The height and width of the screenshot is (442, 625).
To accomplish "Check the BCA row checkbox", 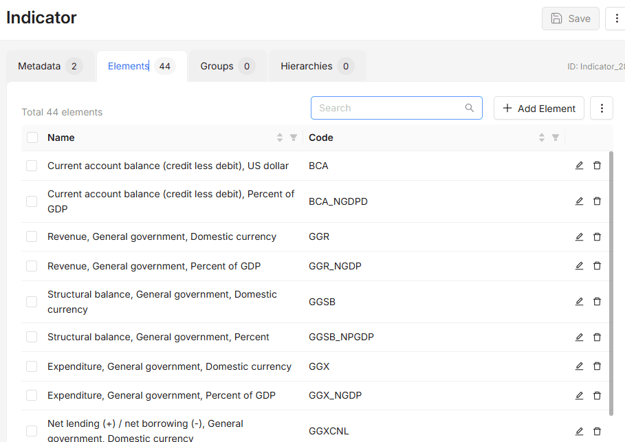I will [32, 166].
